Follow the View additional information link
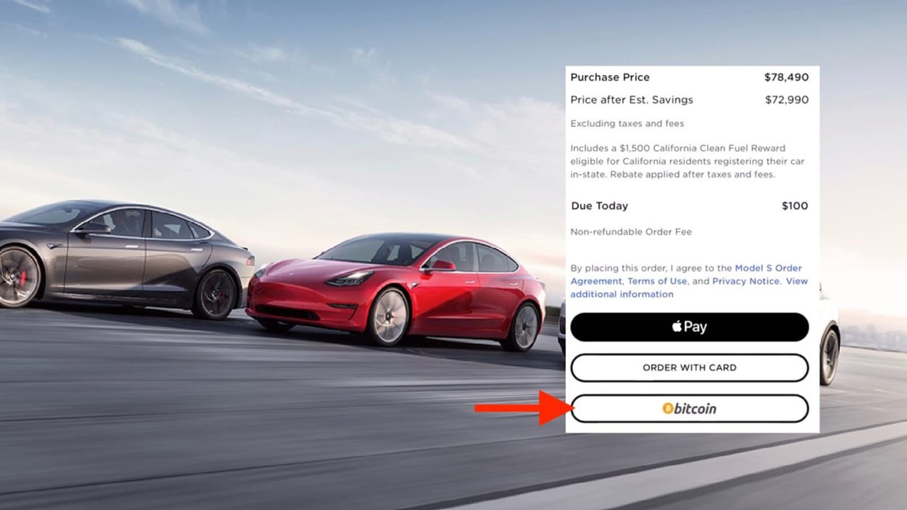 [x=689, y=287]
